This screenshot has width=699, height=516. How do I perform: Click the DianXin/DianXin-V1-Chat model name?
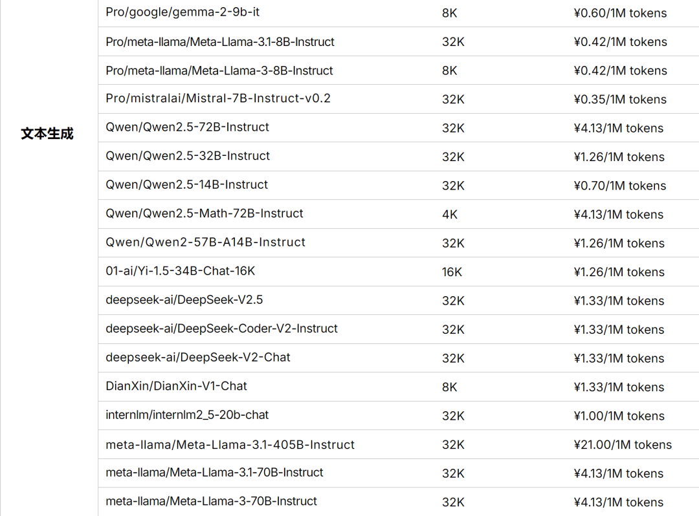tap(176, 386)
